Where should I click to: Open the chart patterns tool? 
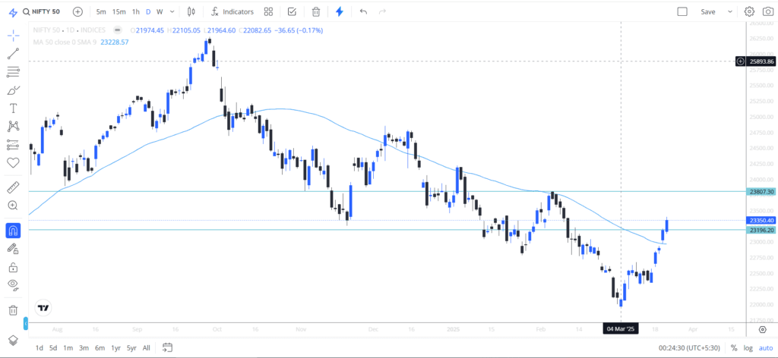coord(14,126)
